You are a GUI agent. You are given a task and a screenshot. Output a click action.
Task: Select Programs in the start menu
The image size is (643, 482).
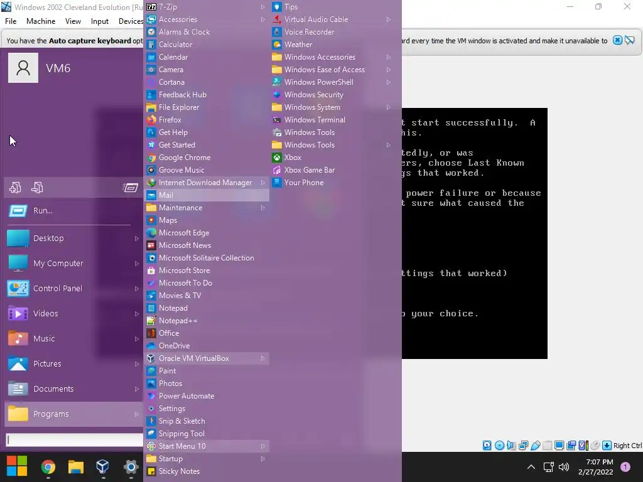73,414
